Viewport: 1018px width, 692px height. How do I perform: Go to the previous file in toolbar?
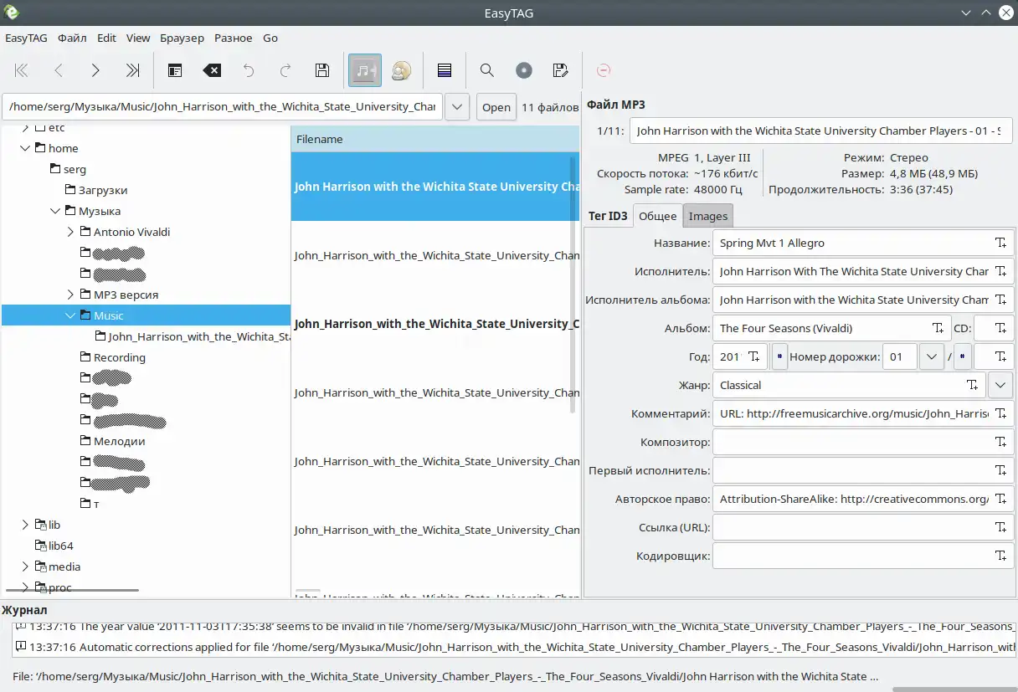59,71
